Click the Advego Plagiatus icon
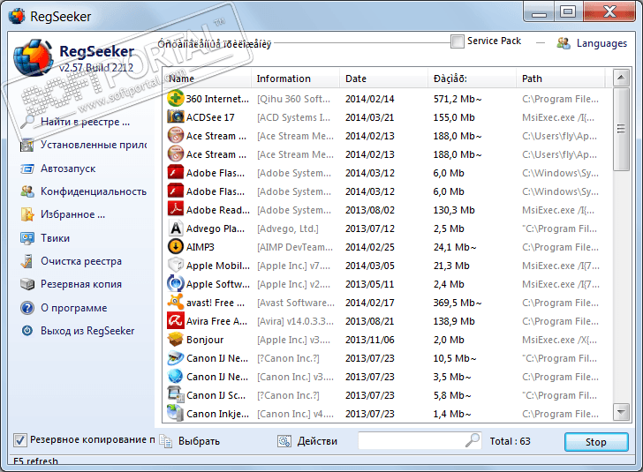Viewport: 643px width, 472px height. pos(176,228)
